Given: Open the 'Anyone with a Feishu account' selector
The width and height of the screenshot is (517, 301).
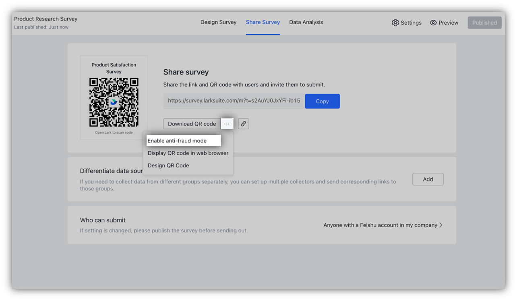Looking at the screenshot, I should tap(381, 225).
